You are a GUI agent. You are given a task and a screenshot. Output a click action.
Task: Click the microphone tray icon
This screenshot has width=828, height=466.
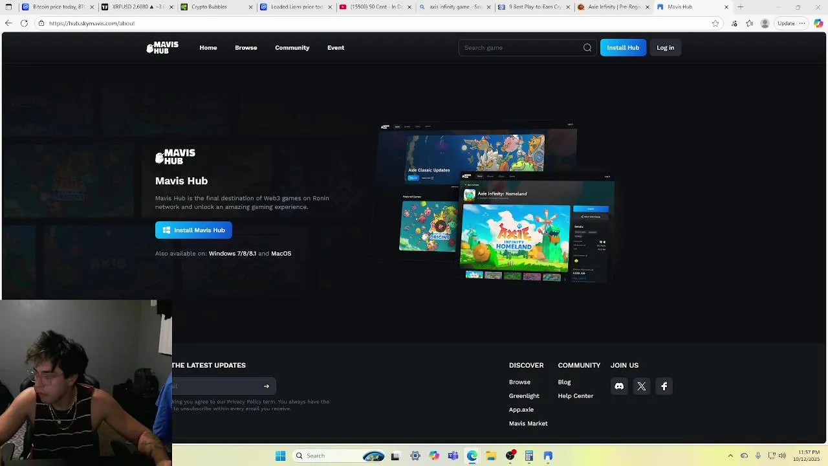pos(758,456)
